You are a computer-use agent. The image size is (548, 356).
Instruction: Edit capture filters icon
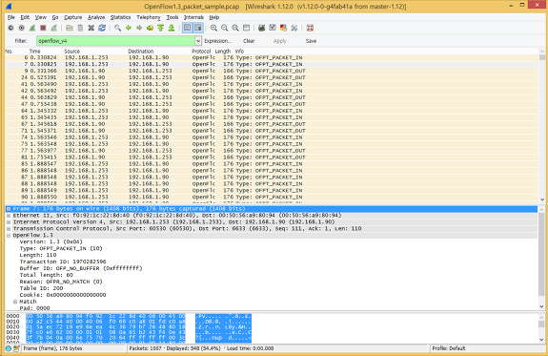pyautogui.click(x=261, y=28)
